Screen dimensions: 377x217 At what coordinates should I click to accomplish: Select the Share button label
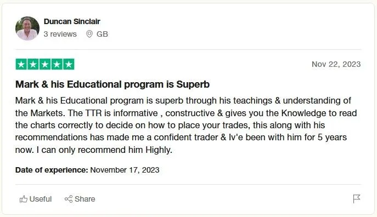[85, 199]
